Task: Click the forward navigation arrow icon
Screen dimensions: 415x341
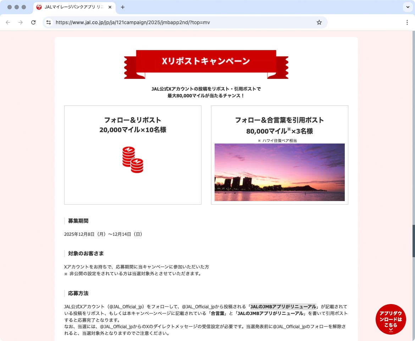Action: [21, 22]
